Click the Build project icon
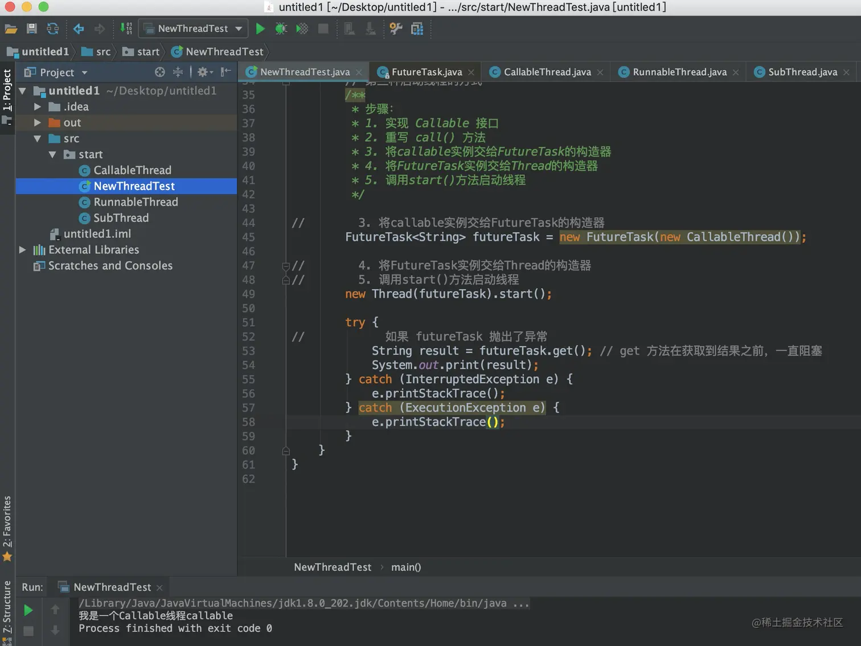861x646 pixels. (126, 28)
